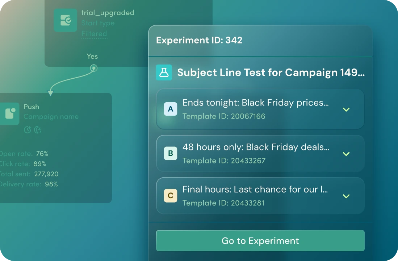Click the trial_upgraded trigger node icon
This screenshot has height=261, width=398.
66,20
